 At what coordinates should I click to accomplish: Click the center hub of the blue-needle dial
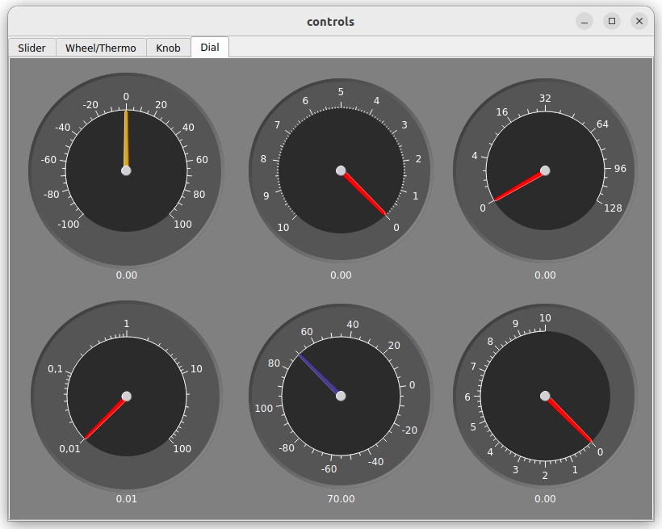341,396
